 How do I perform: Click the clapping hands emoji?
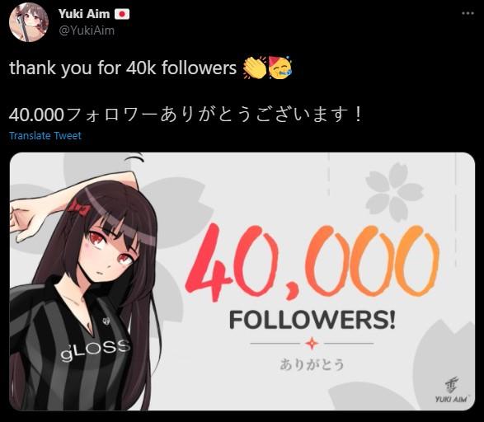coord(255,68)
